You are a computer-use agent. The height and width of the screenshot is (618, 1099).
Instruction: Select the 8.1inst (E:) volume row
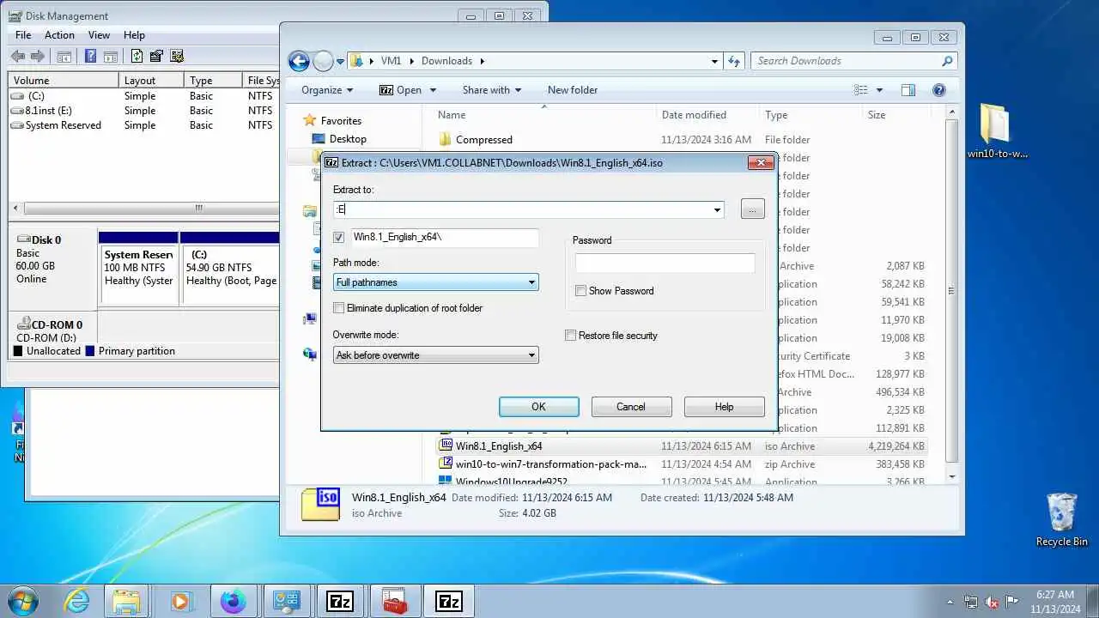click(x=144, y=111)
